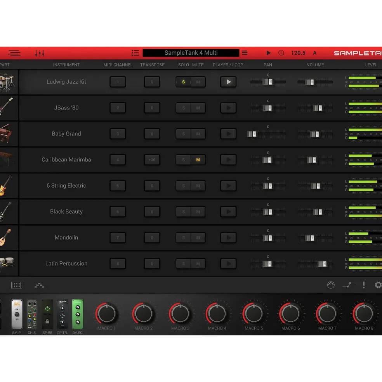Select the tempo value 120.5

298,53
